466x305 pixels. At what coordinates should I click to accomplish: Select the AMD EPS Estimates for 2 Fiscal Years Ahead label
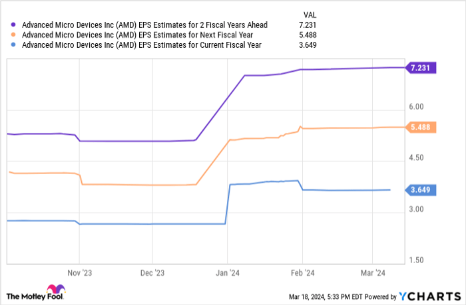[x=144, y=25]
